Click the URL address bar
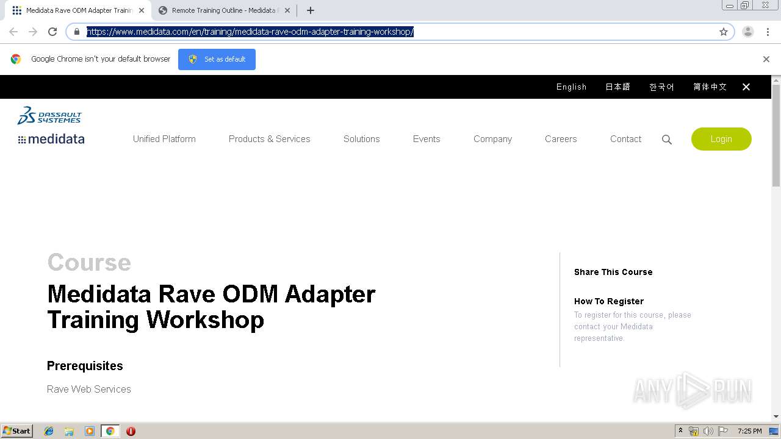 tap(400, 32)
